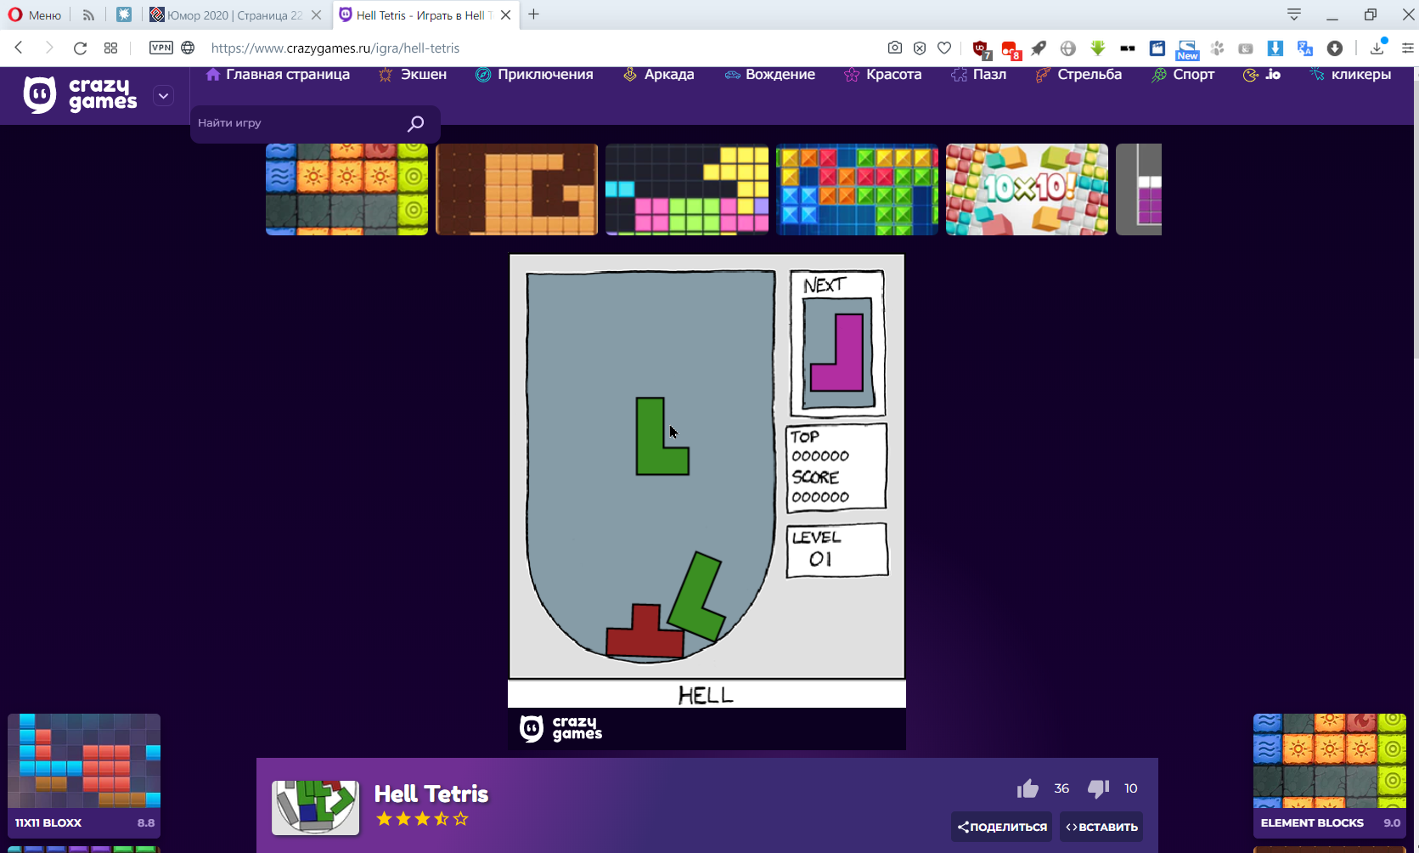Expand the dropdown beside CrazyGames logo

[164, 96]
